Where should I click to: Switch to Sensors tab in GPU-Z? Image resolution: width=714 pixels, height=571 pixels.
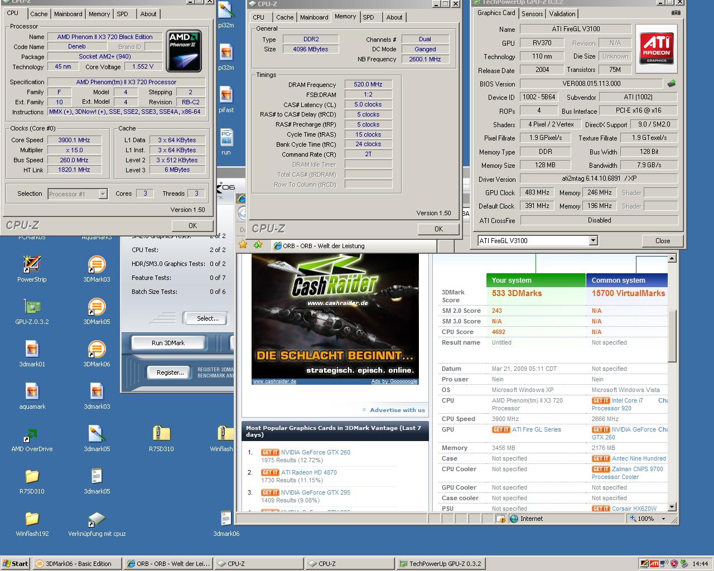tap(532, 14)
